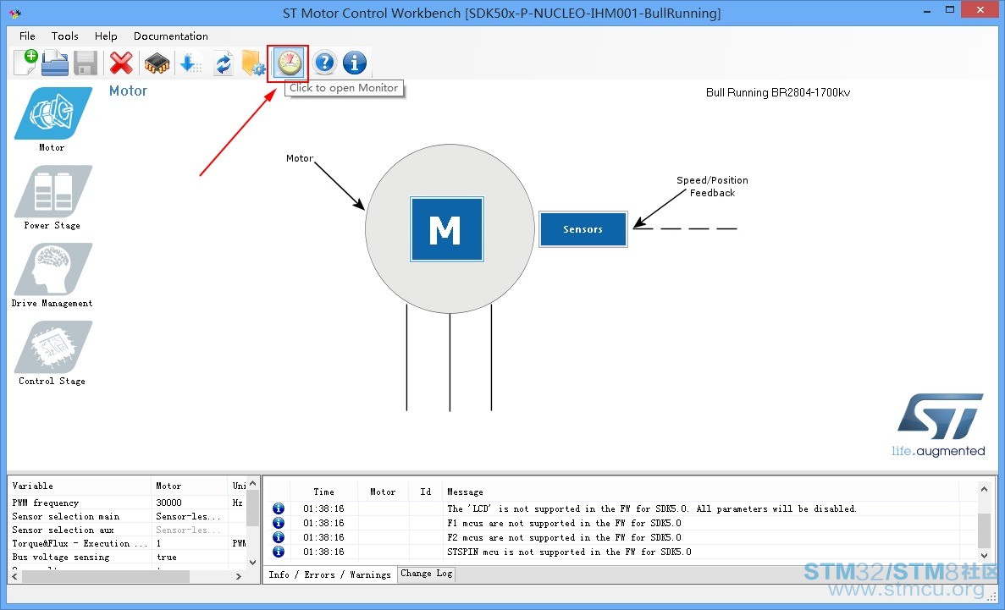Click the Time column header in log

323,492
